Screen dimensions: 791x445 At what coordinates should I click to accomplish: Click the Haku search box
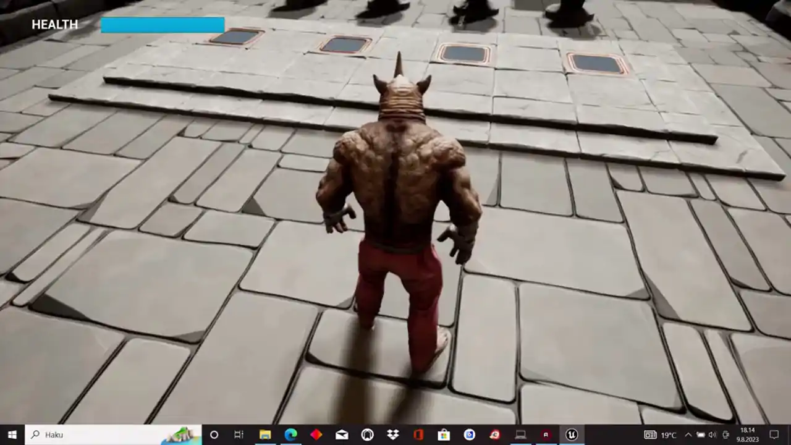pos(113,434)
